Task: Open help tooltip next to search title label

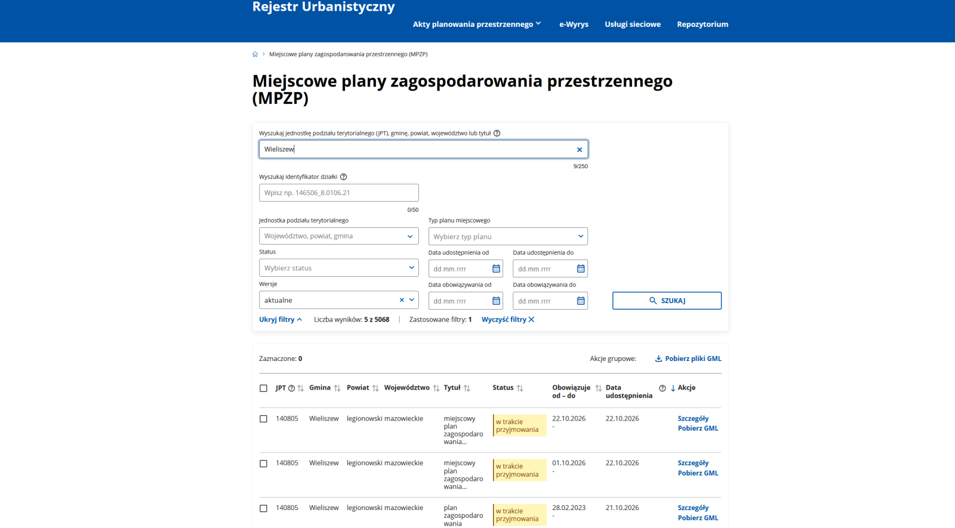Action: pos(497,134)
